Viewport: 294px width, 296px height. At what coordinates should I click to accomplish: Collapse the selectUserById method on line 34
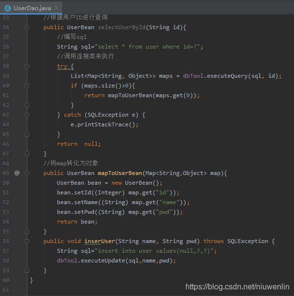point(27,27)
